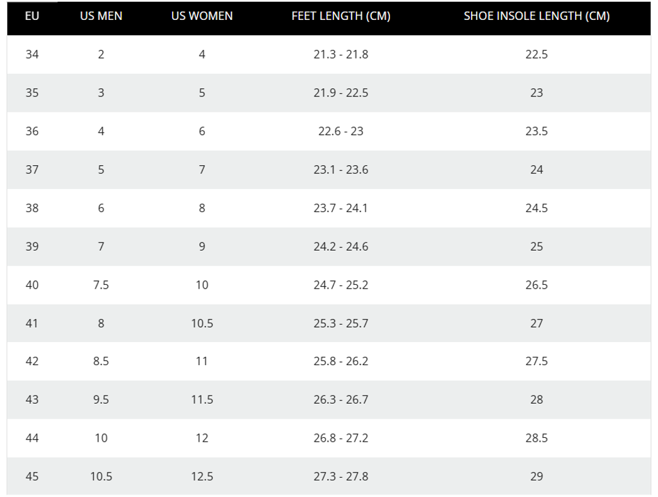This screenshot has width=658, height=497.
Task: Click feet length 27.3 - 27.8 cell
Action: point(341,476)
